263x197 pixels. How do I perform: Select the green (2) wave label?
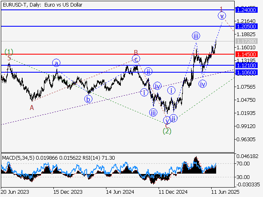tap(167, 131)
